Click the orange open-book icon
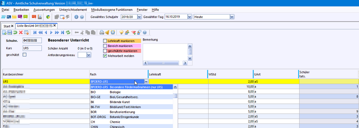Image resolution: width=359 pixels, height=128 pixels. pyautogui.click(x=34, y=17)
